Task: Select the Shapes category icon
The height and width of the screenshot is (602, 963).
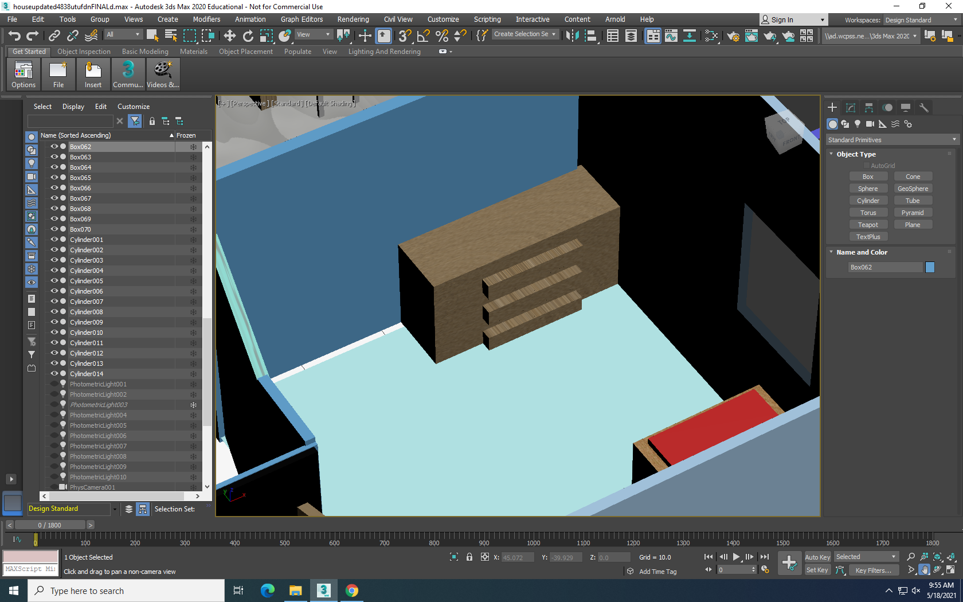Action: [845, 124]
